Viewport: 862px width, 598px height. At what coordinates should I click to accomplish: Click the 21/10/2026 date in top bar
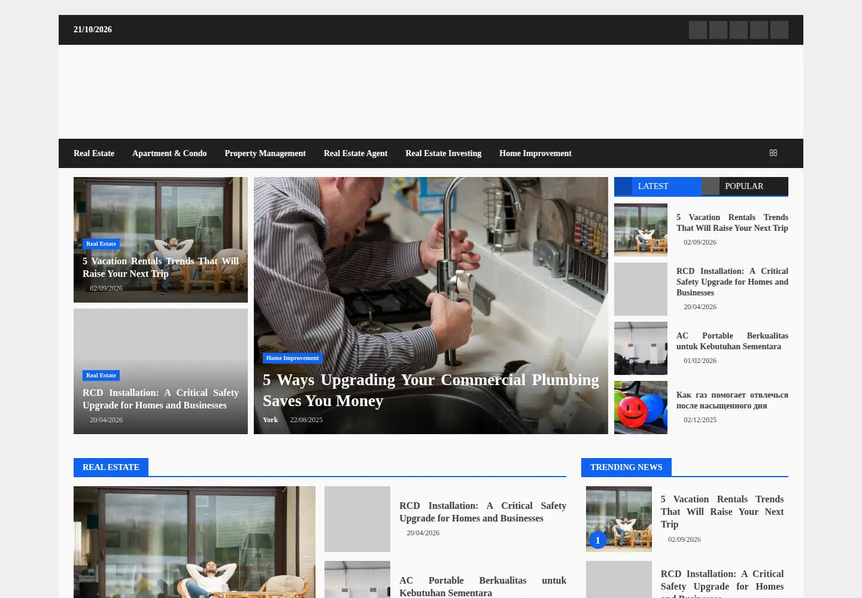[93, 29]
